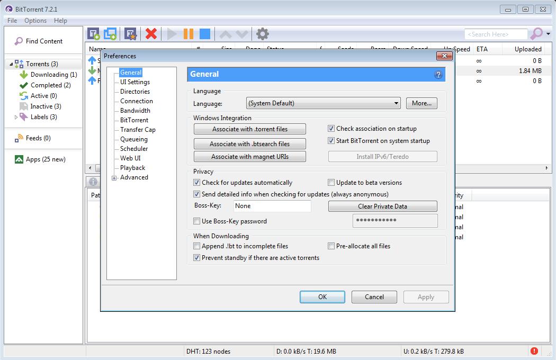
Task: Select Queueing preferences page
Action: point(133,139)
